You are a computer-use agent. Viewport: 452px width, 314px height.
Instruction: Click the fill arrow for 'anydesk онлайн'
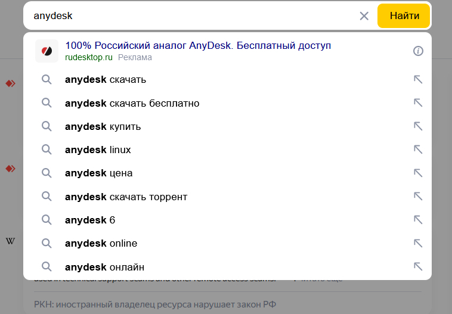pyautogui.click(x=418, y=266)
